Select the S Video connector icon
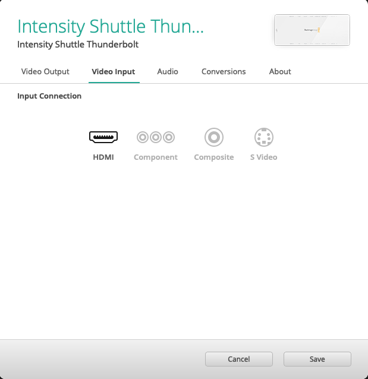This screenshot has height=379, width=368. pos(264,137)
